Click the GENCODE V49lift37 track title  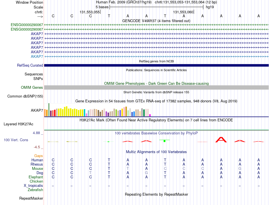pyautogui.click(x=156, y=21)
